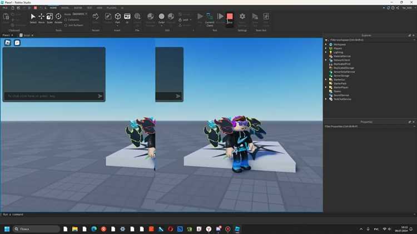Choose the Select tool in the ribbon

[x=33, y=18]
